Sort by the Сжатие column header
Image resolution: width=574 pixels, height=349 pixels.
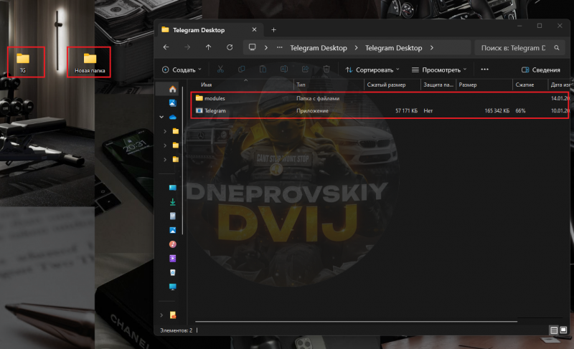524,85
